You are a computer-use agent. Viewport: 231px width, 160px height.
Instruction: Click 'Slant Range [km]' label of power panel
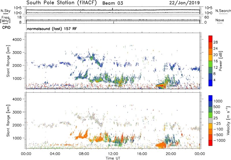[x=8, y=61]
